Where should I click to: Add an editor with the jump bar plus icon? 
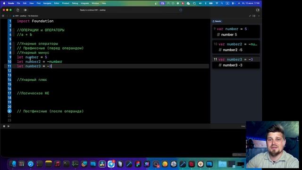pyautogui.click(x=259, y=16)
